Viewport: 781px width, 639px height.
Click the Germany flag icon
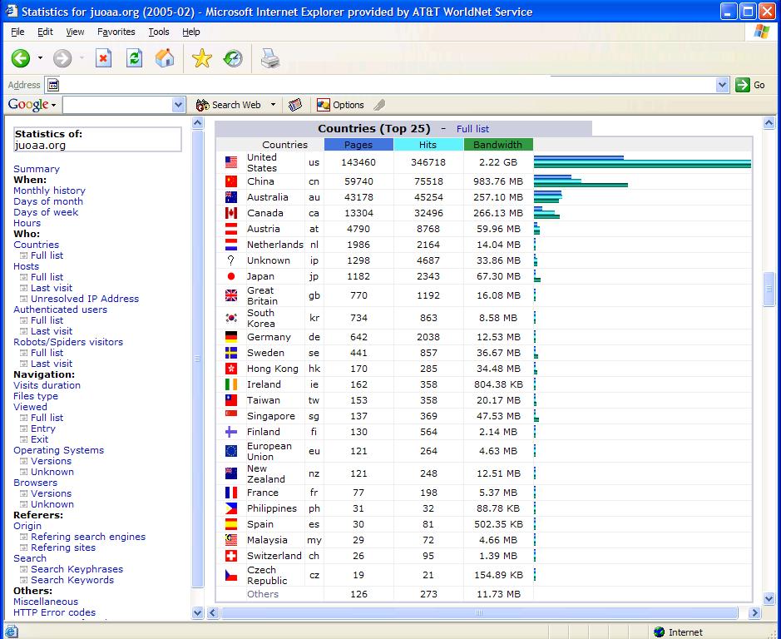231,337
